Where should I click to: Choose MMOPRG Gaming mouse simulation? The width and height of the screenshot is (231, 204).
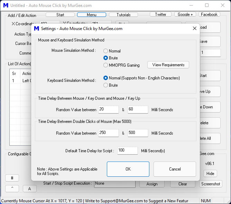121,65
